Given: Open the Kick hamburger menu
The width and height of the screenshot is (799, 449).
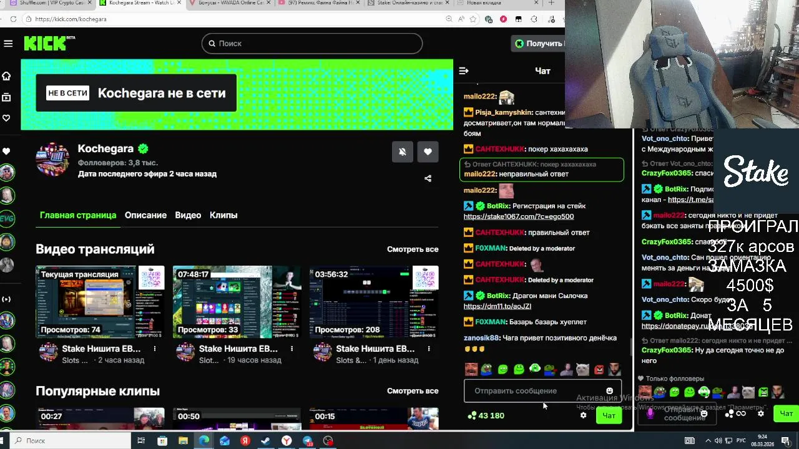Looking at the screenshot, I should [x=8, y=44].
